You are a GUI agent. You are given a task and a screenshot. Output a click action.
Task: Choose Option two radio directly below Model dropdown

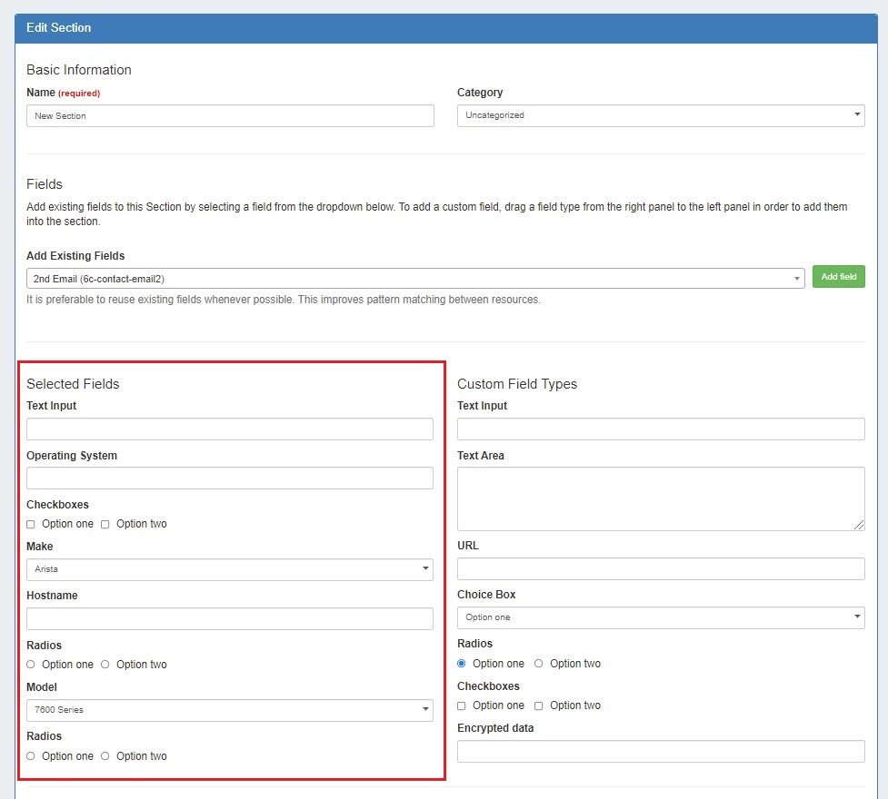click(x=105, y=756)
